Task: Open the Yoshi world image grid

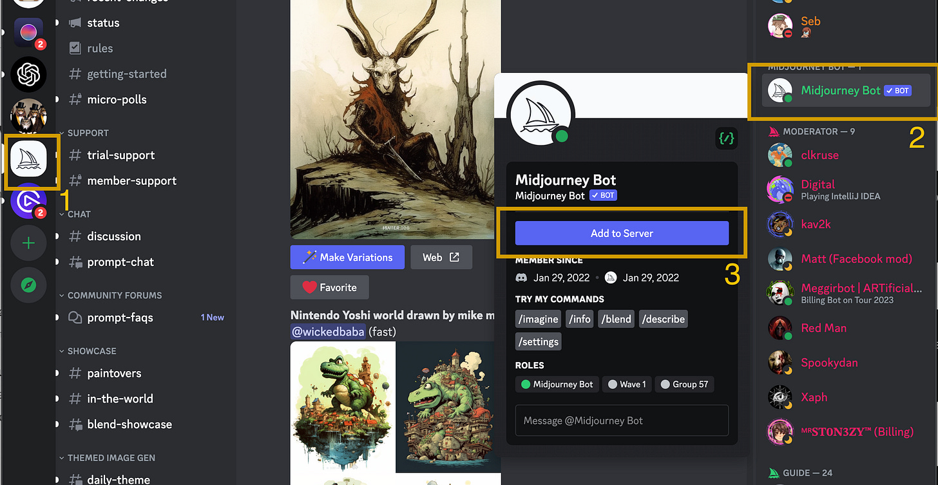Action: tap(396, 413)
